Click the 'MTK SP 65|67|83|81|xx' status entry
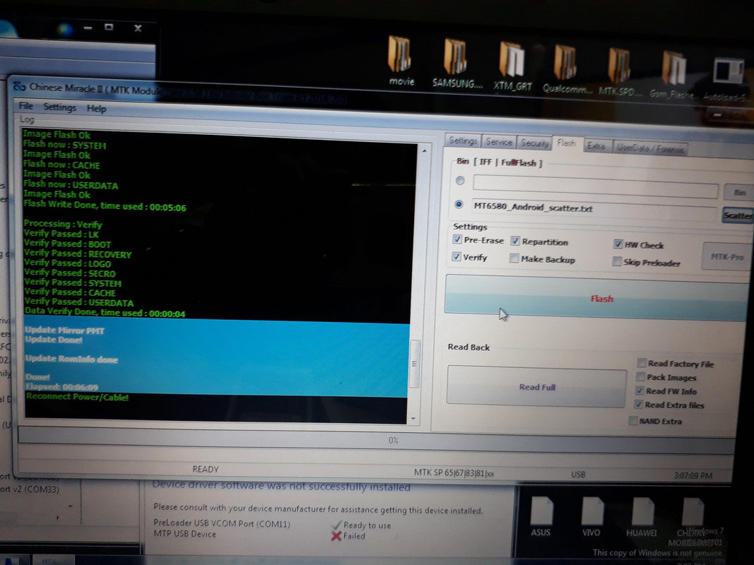 tap(454, 472)
